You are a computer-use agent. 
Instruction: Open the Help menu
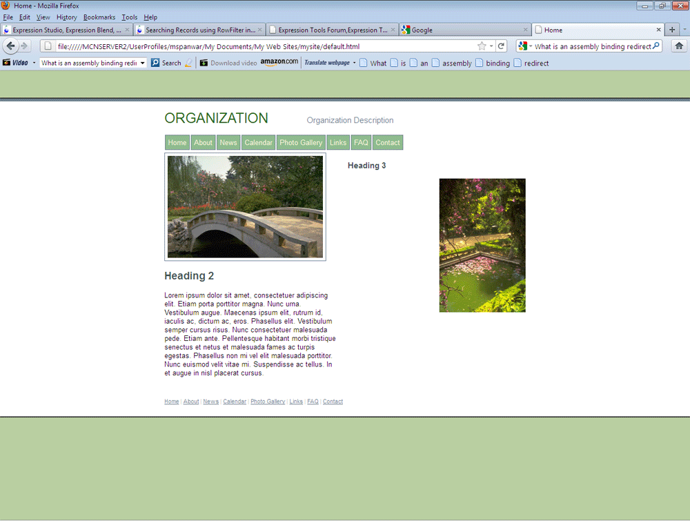click(150, 17)
